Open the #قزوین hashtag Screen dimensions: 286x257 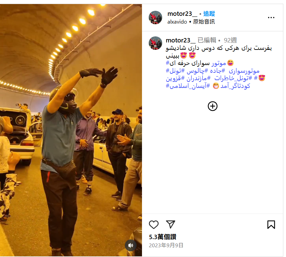(175, 78)
